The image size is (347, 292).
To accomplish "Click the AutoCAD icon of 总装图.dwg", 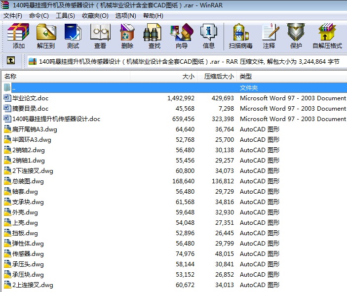I will point(7,181).
